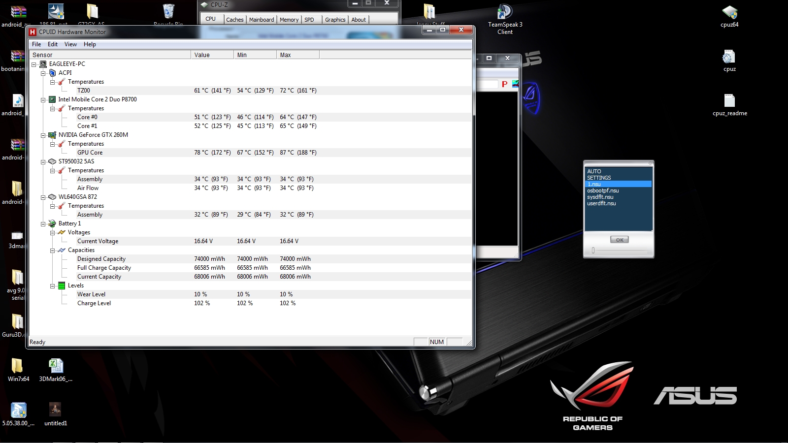
Task: Switch to CPU-Z Caches tab
Action: pyautogui.click(x=235, y=20)
